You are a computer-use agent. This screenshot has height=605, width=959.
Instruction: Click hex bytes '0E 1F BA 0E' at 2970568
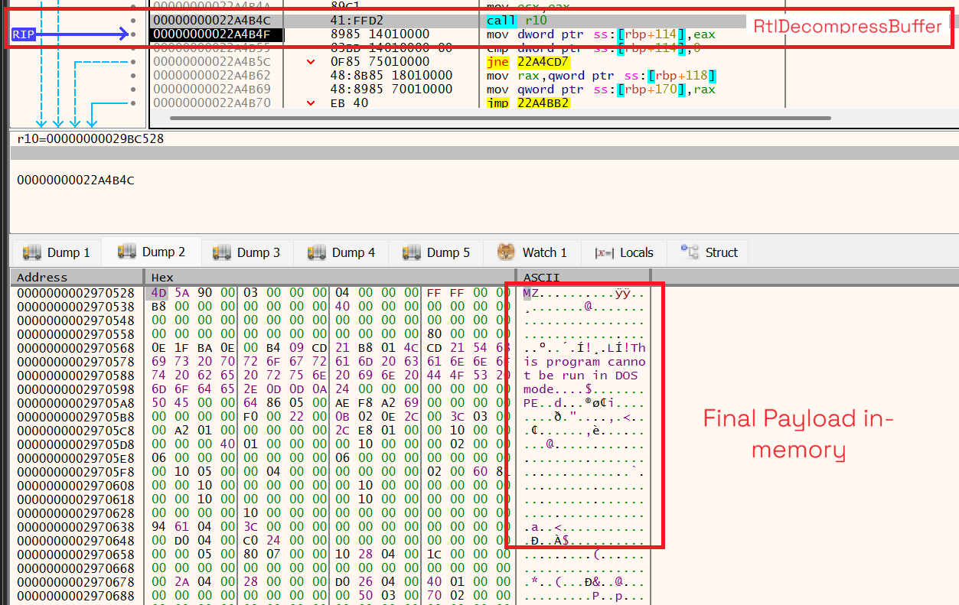[x=193, y=348]
